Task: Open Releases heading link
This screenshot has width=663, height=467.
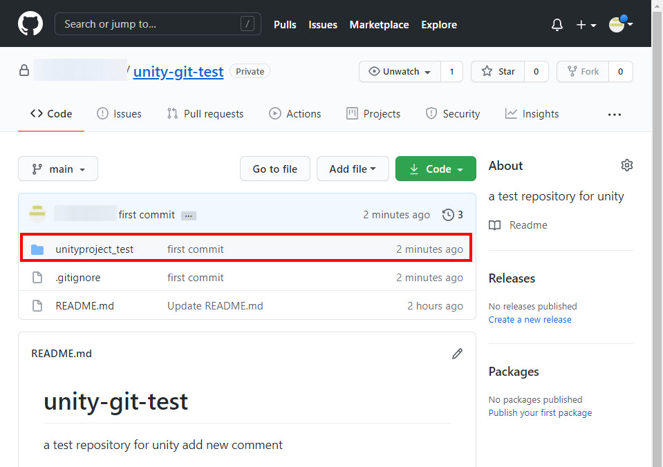Action: point(512,278)
